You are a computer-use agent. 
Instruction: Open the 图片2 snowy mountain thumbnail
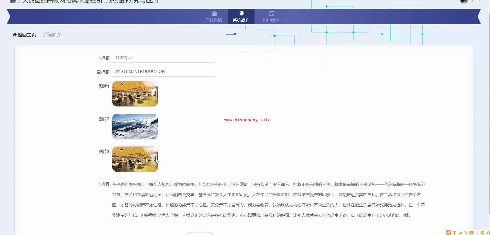135,127
